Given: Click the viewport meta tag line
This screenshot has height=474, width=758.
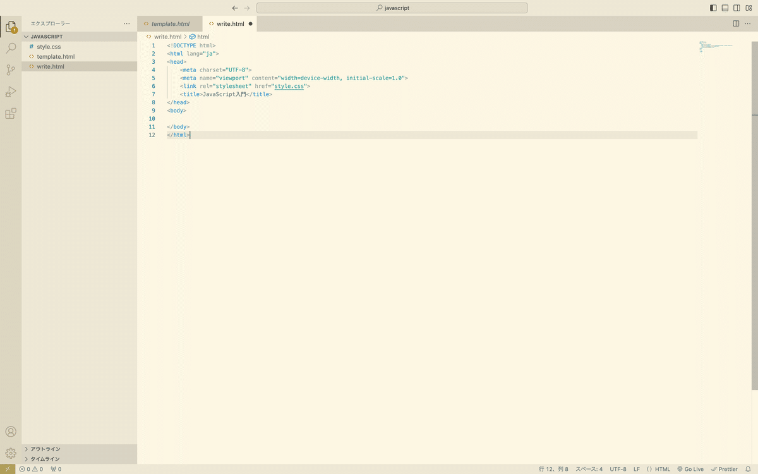Looking at the screenshot, I should (x=294, y=78).
